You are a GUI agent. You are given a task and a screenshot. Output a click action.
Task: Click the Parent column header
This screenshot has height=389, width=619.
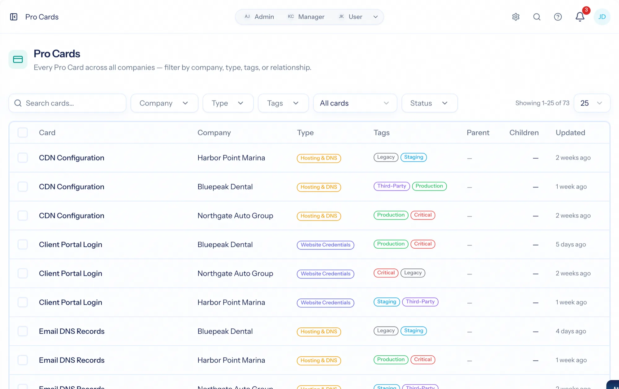478,133
